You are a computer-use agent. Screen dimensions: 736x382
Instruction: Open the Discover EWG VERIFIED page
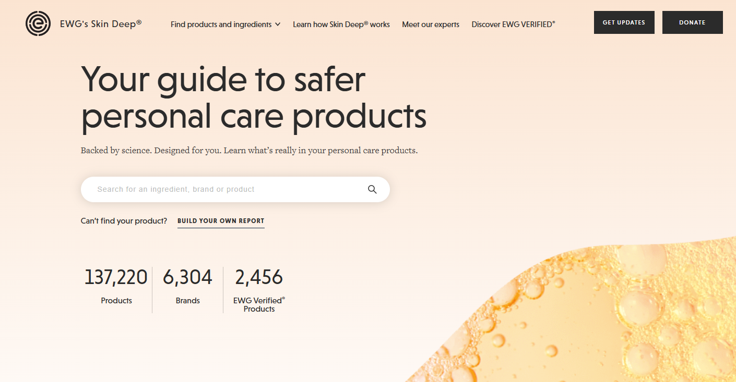(x=513, y=24)
